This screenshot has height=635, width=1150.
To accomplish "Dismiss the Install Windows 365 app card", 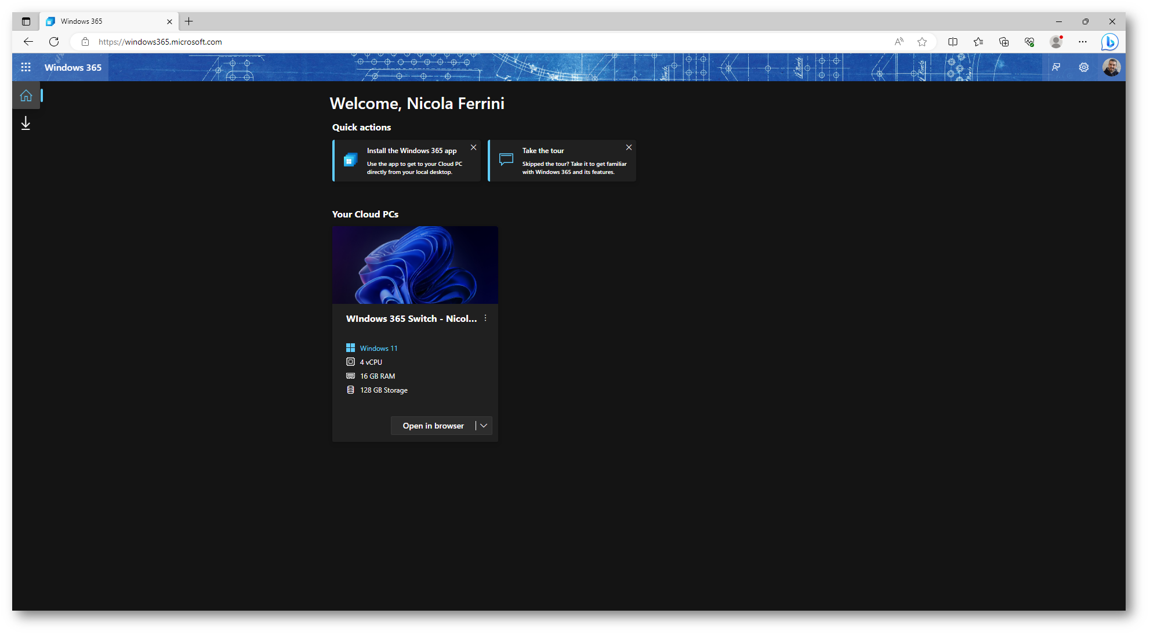I will coord(473,147).
